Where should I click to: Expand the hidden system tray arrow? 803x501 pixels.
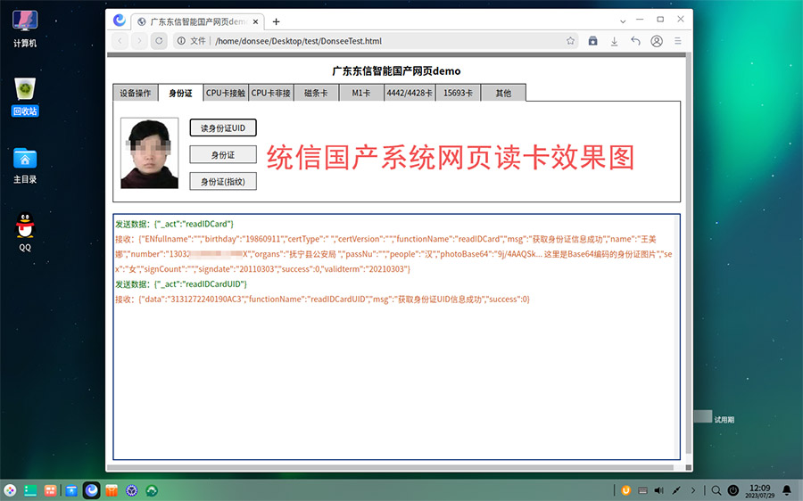(695, 490)
